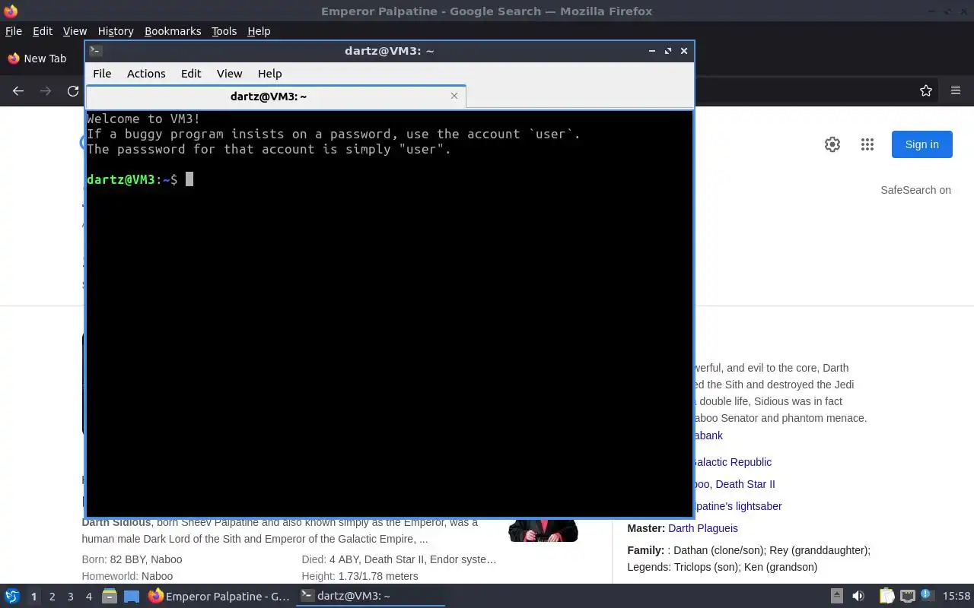974x608 pixels.
Task: Open terminal Help menu
Action: click(270, 74)
